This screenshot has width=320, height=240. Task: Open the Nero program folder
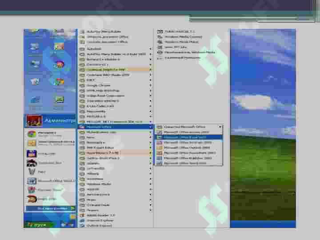[115, 137]
